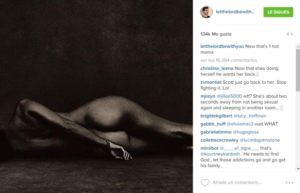300x193 pixels.
Task: Click the heart like icon
Action: [205, 182]
